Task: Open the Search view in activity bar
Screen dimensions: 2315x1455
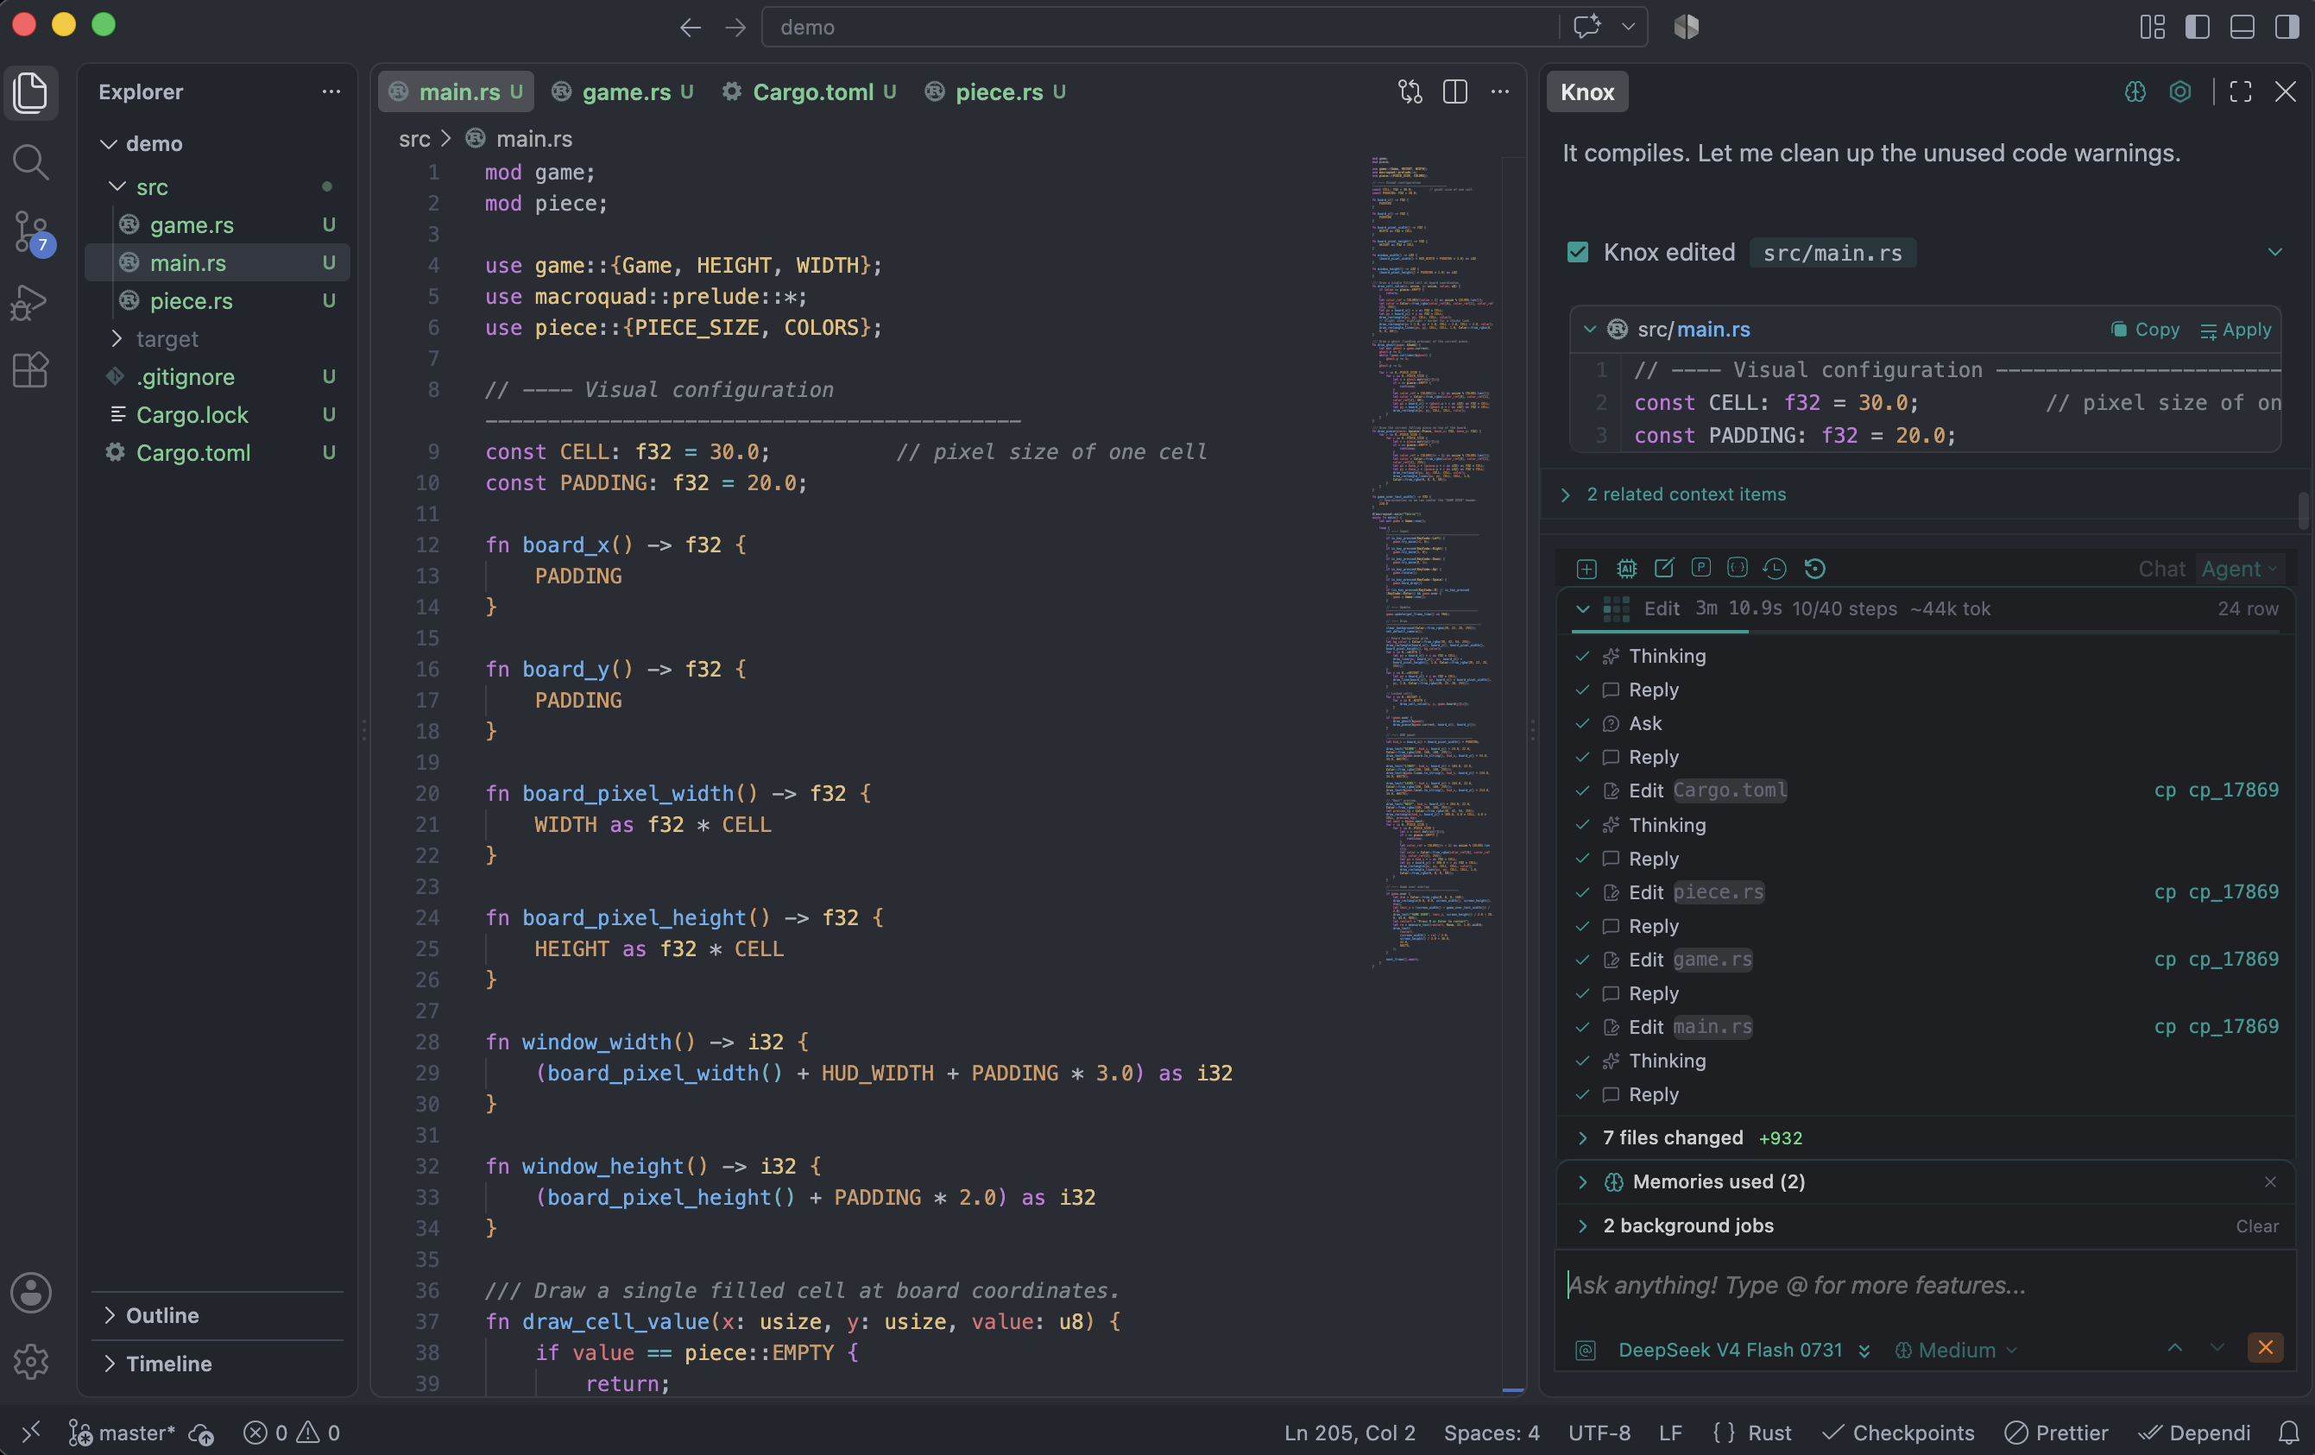Action: pos(31,161)
